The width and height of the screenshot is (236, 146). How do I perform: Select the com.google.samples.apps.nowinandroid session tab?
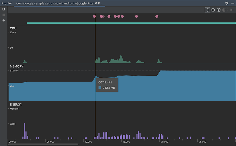[x=59, y=3]
